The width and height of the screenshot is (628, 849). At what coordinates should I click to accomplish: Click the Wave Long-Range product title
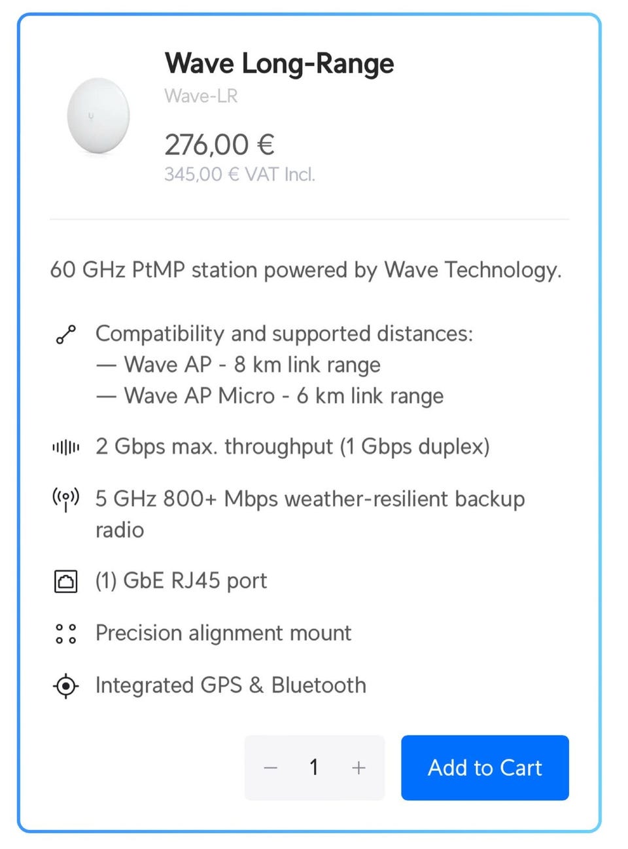279,64
